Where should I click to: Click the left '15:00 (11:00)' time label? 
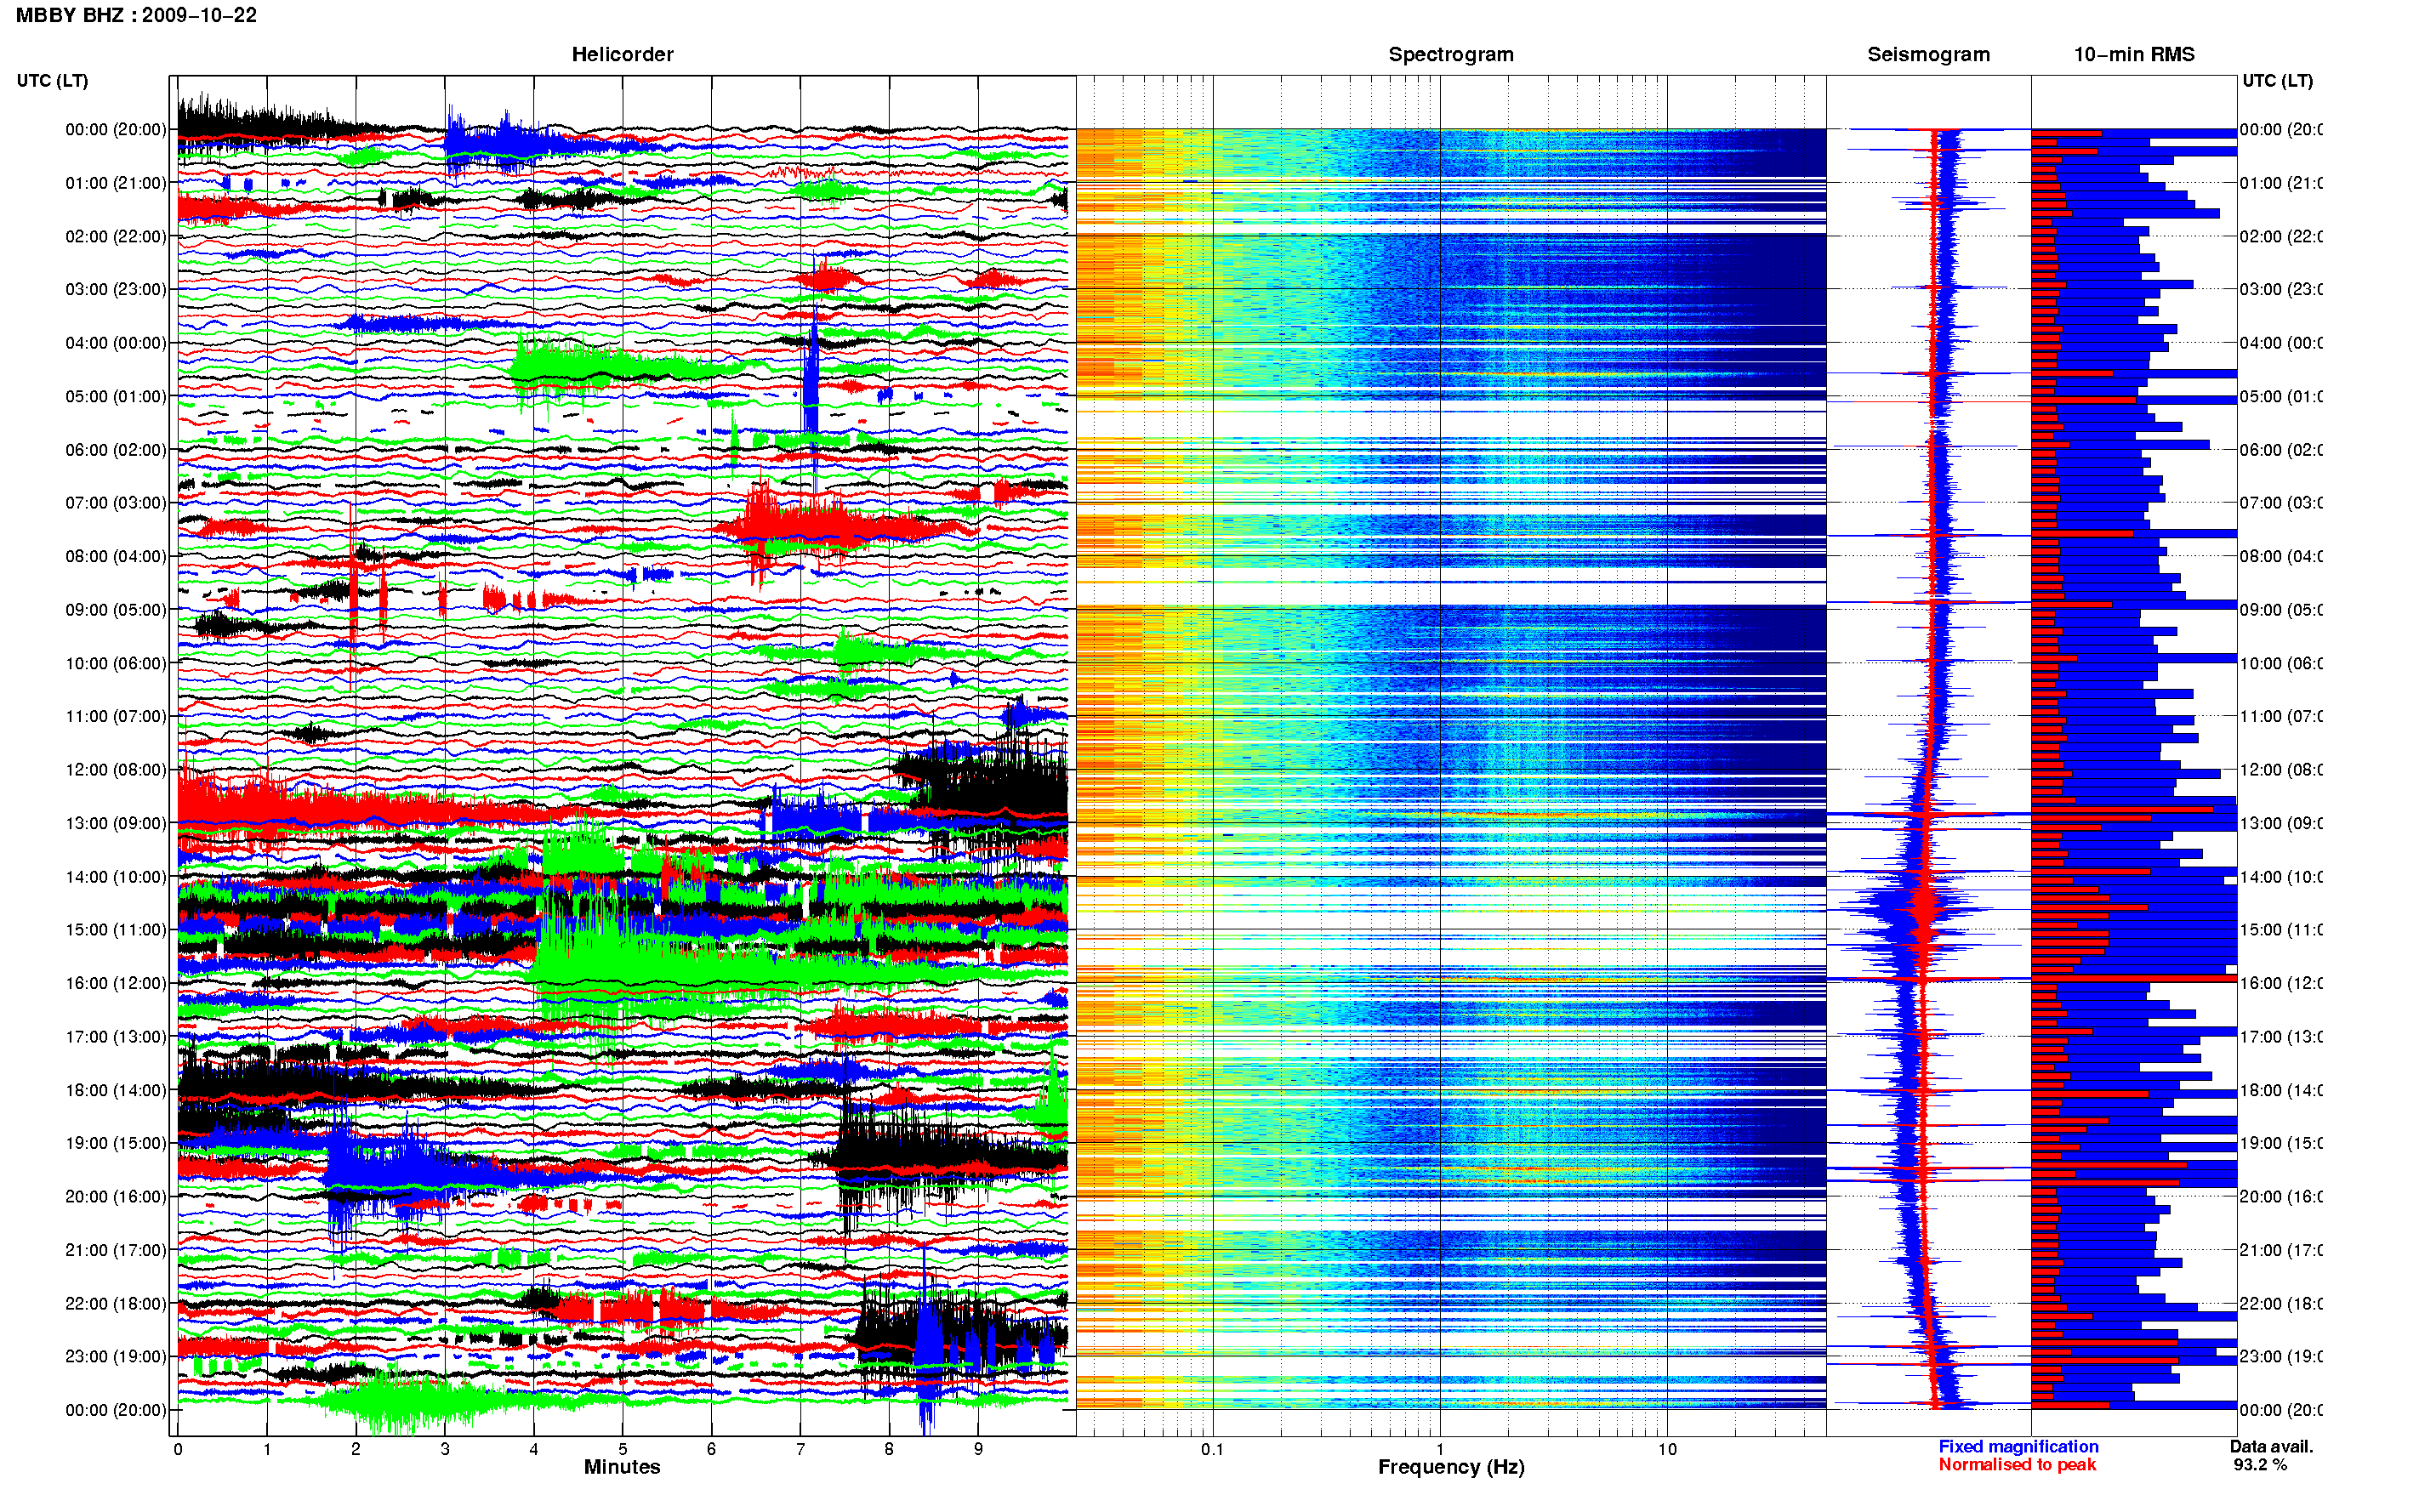pyautogui.click(x=116, y=930)
